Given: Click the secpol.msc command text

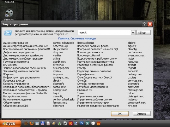Looking at the screenshot, I should (59, 87).
